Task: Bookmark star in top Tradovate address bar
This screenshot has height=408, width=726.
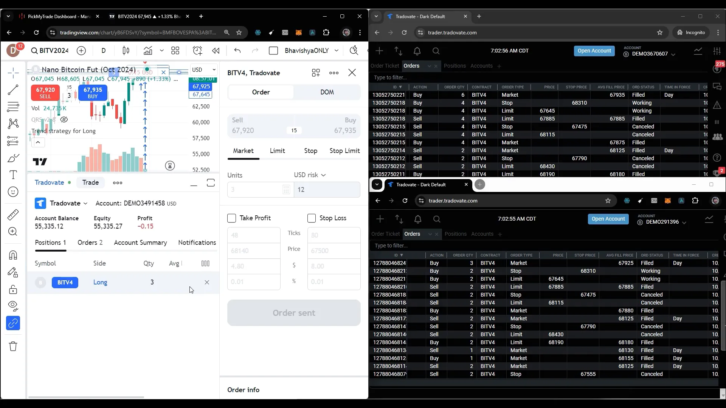Action: tap(660, 32)
